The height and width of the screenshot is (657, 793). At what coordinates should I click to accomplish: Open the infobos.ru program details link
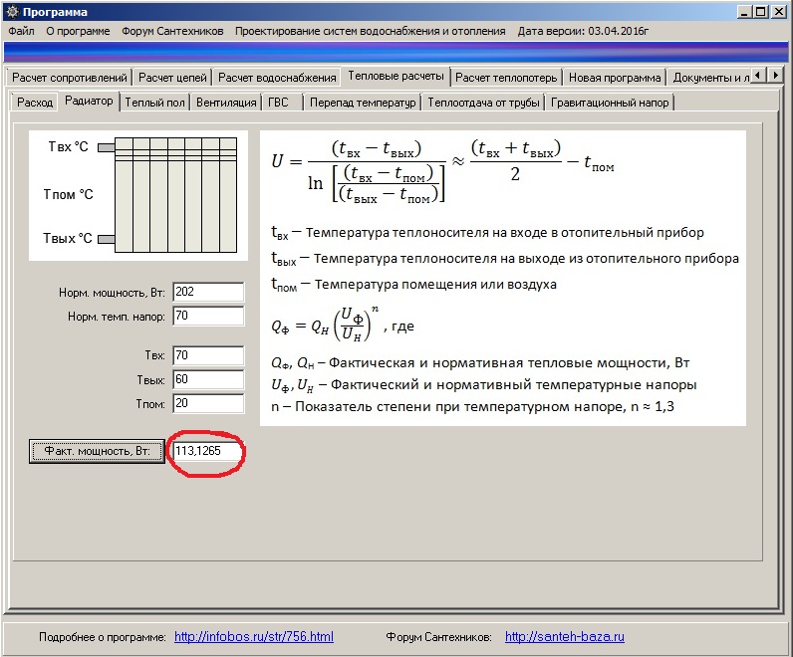[x=254, y=637]
